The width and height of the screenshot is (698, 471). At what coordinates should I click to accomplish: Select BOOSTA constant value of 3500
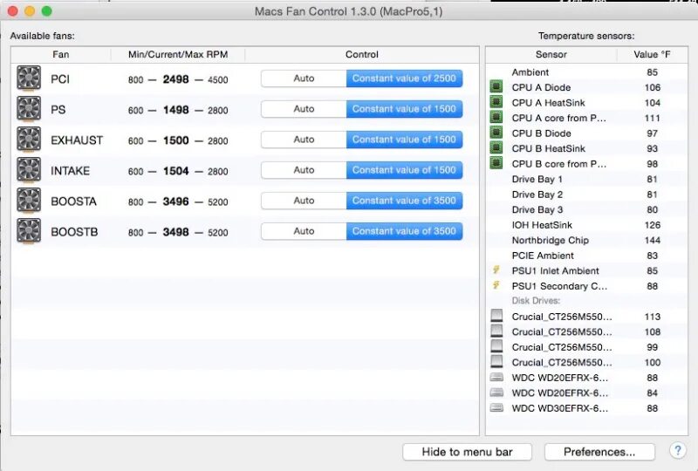pyautogui.click(x=404, y=201)
